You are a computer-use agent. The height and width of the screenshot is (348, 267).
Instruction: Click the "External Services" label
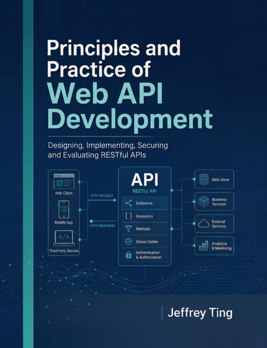(x=219, y=224)
